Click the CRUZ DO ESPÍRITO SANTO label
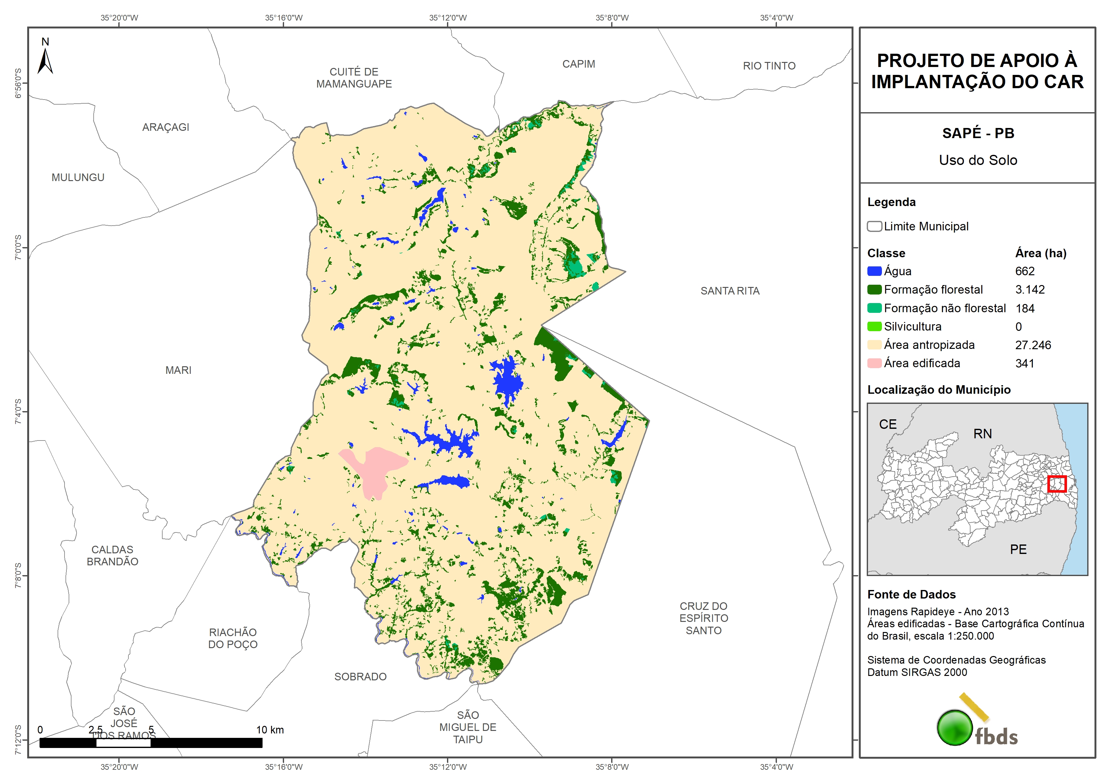Image resolution: width=1110 pixels, height=784 pixels. (x=704, y=618)
